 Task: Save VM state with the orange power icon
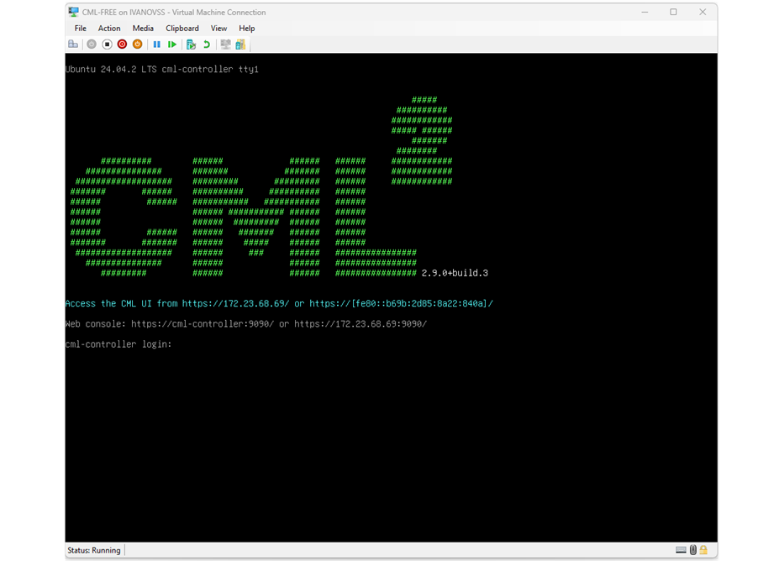tap(138, 45)
